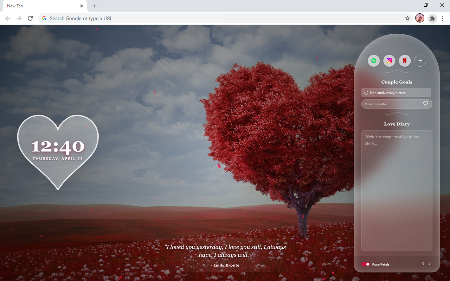
Task: Open a new tab with plus button
Action: pyautogui.click(x=95, y=6)
